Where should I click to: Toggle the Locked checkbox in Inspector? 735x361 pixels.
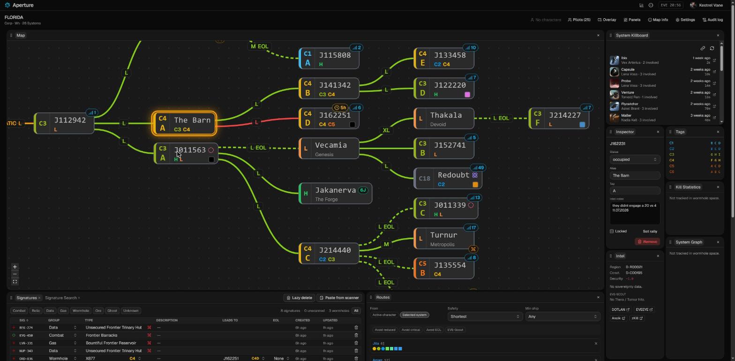(x=612, y=231)
